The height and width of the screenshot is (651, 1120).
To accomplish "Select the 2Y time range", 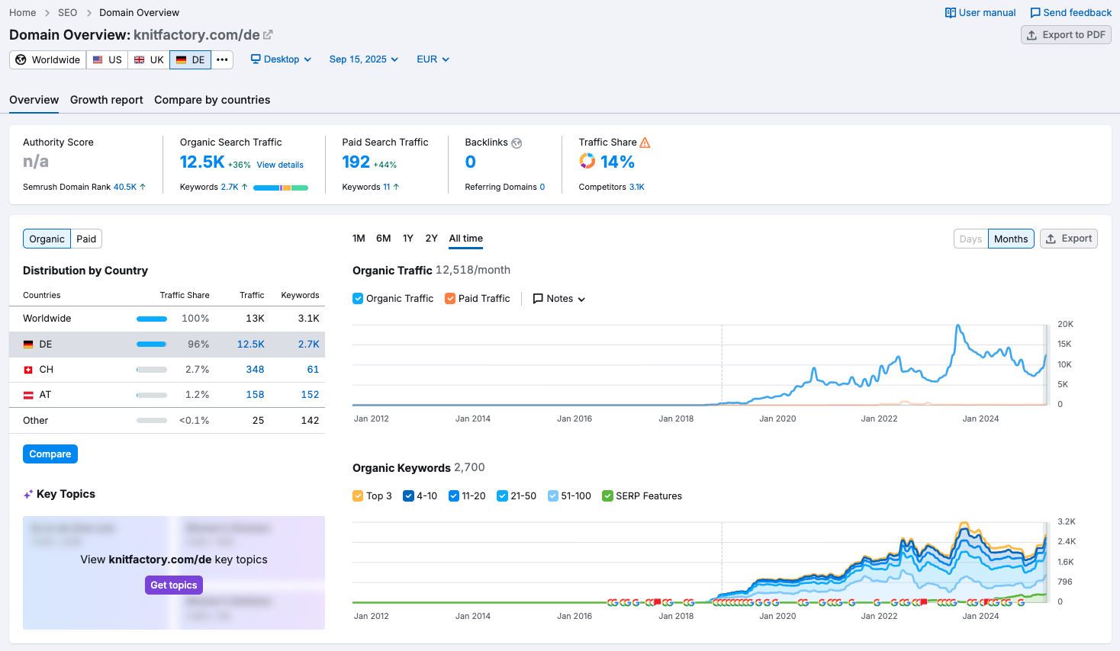I will [432, 239].
